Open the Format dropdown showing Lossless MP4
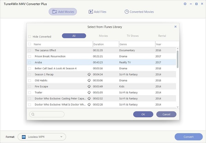 pos(42,137)
